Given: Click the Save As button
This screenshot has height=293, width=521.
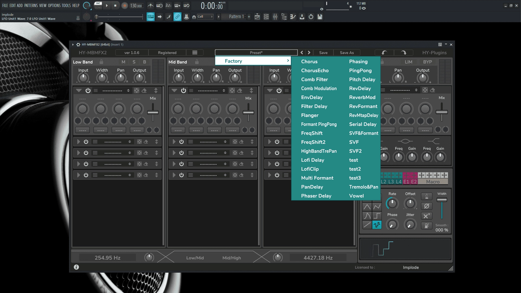Looking at the screenshot, I should point(347,53).
